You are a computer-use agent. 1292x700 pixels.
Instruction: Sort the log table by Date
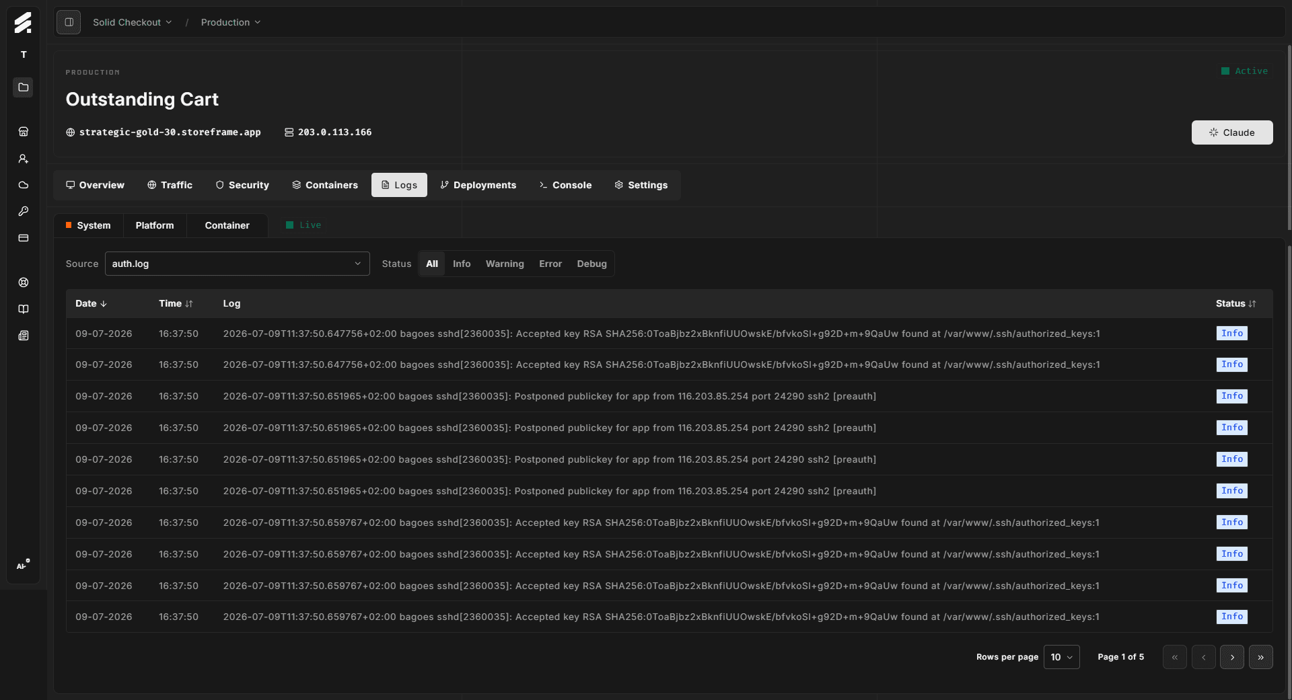click(91, 304)
